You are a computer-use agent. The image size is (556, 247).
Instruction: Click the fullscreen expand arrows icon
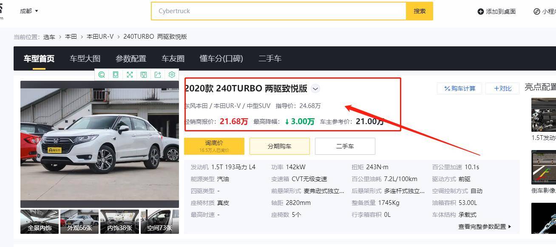pyautogui.click(x=130, y=74)
